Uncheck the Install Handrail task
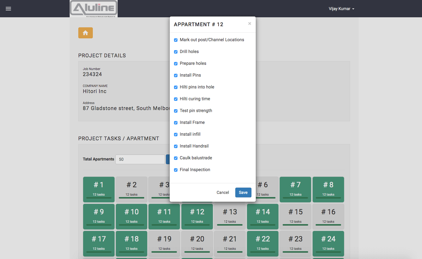 pos(176,146)
